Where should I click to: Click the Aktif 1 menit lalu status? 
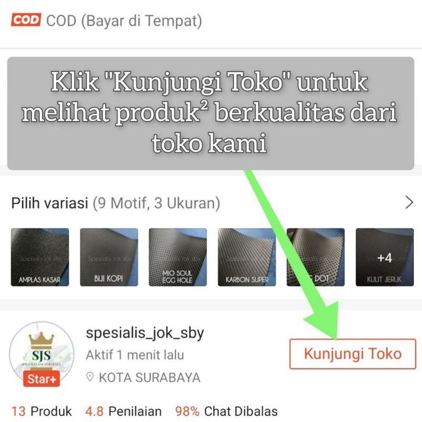pyautogui.click(x=135, y=355)
